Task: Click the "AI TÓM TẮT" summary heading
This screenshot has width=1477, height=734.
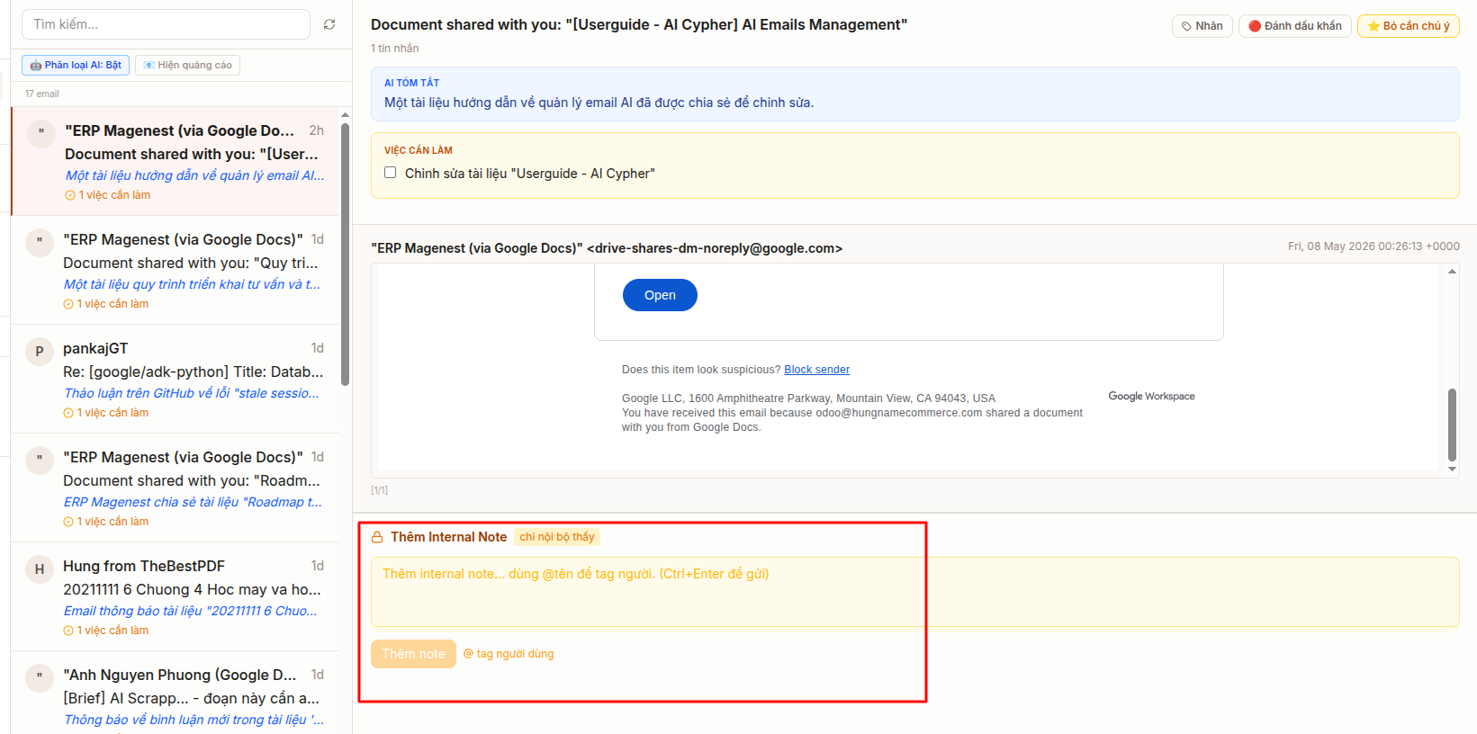Action: point(411,83)
